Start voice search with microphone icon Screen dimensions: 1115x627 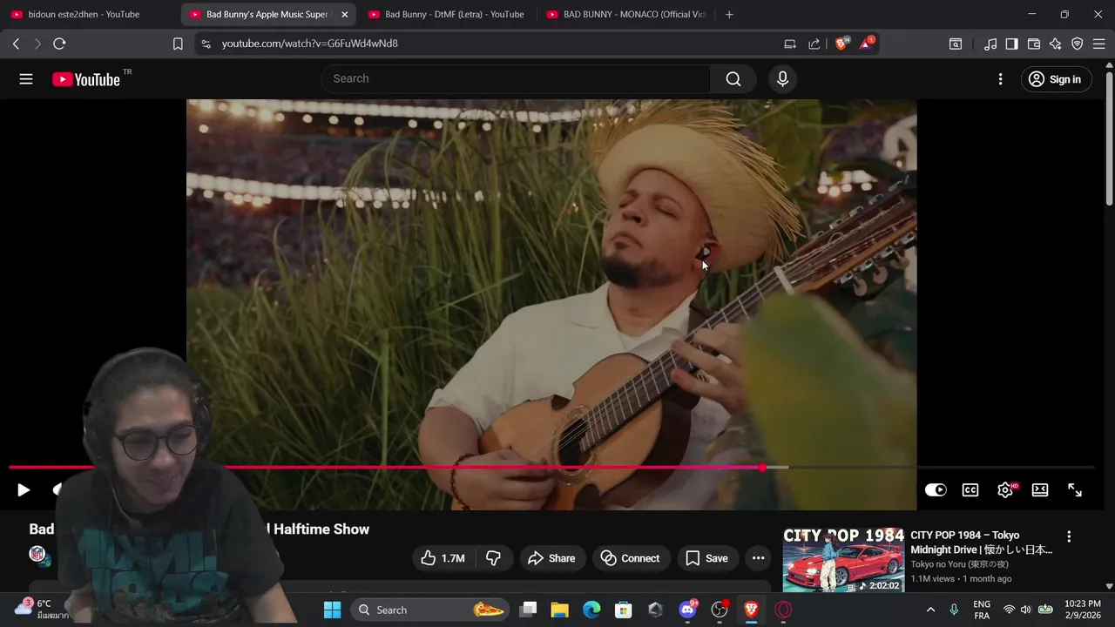[x=782, y=79]
